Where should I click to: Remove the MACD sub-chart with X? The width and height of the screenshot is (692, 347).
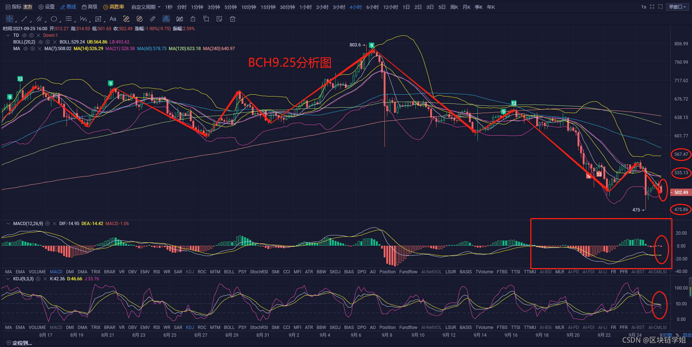[54, 224]
